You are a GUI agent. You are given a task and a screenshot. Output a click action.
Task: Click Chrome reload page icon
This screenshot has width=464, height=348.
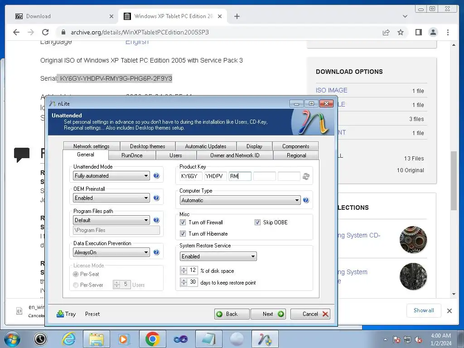tap(45, 32)
